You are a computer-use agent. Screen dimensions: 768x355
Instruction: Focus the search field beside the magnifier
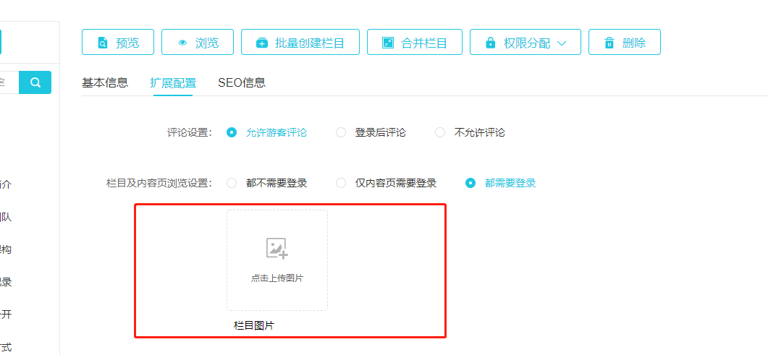point(9,82)
